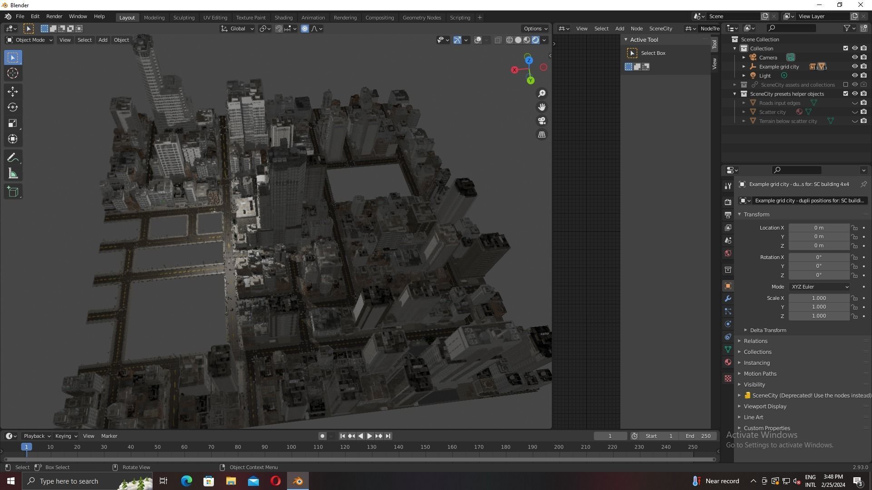This screenshot has height=490, width=872.
Task: Select the Cursor tool in the toolbar
Action: (13, 73)
